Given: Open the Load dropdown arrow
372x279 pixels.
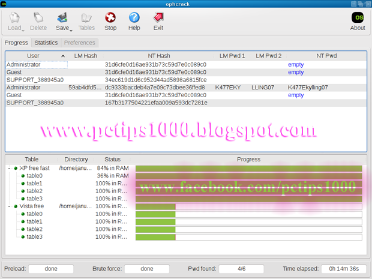Looking at the screenshot, I should pos(23,30).
